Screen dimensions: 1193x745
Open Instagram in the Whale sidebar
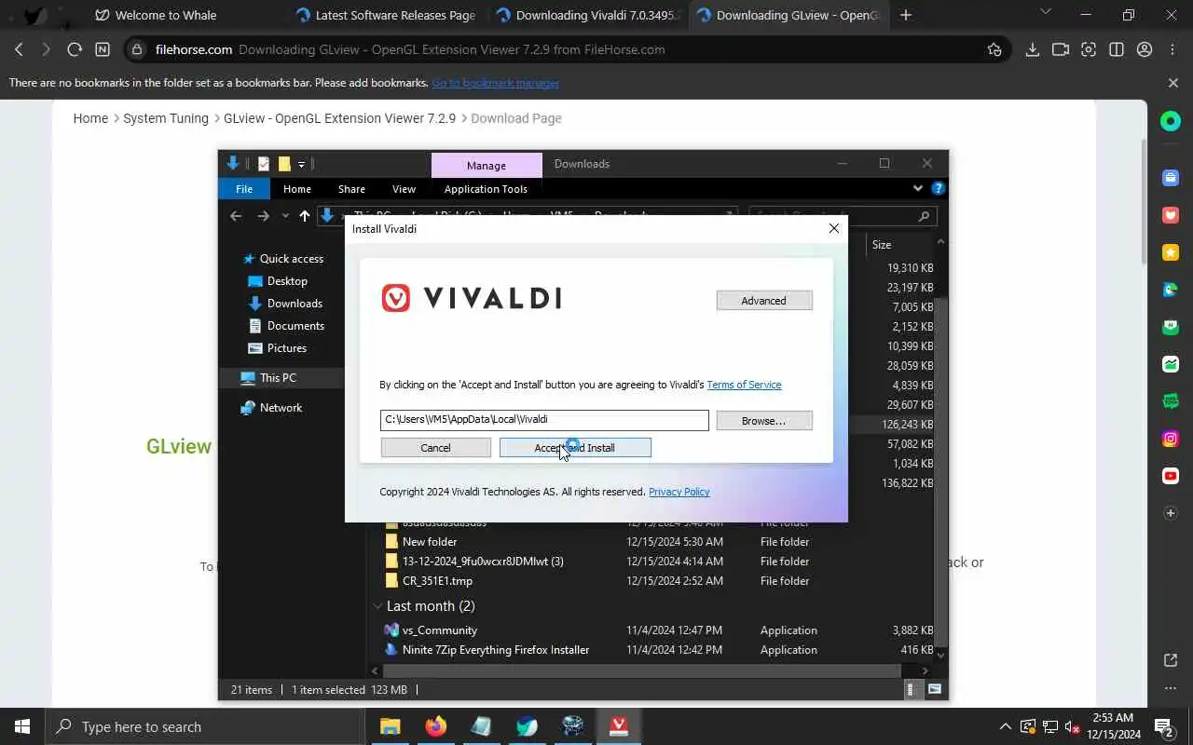click(1171, 439)
